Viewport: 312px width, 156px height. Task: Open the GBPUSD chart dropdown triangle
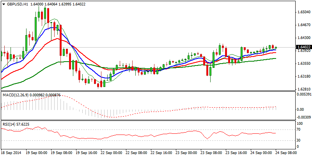[3, 4]
